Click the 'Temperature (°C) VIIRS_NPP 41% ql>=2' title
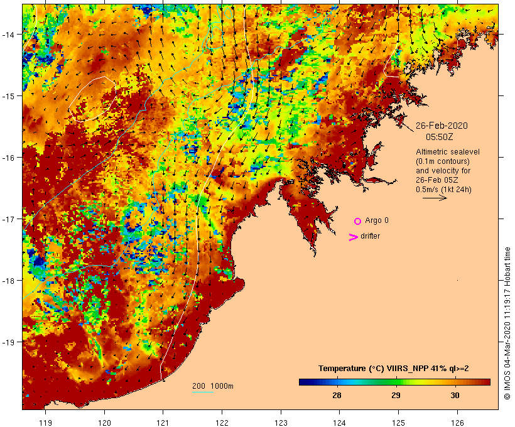The width and height of the screenshot is (515, 427). click(x=394, y=369)
